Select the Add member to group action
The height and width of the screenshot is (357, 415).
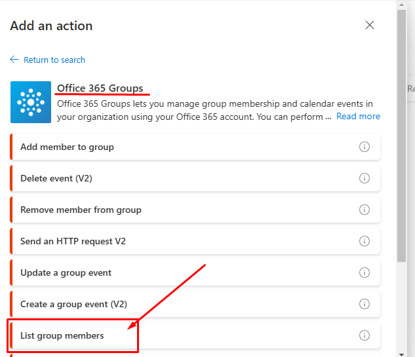[195, 147]
